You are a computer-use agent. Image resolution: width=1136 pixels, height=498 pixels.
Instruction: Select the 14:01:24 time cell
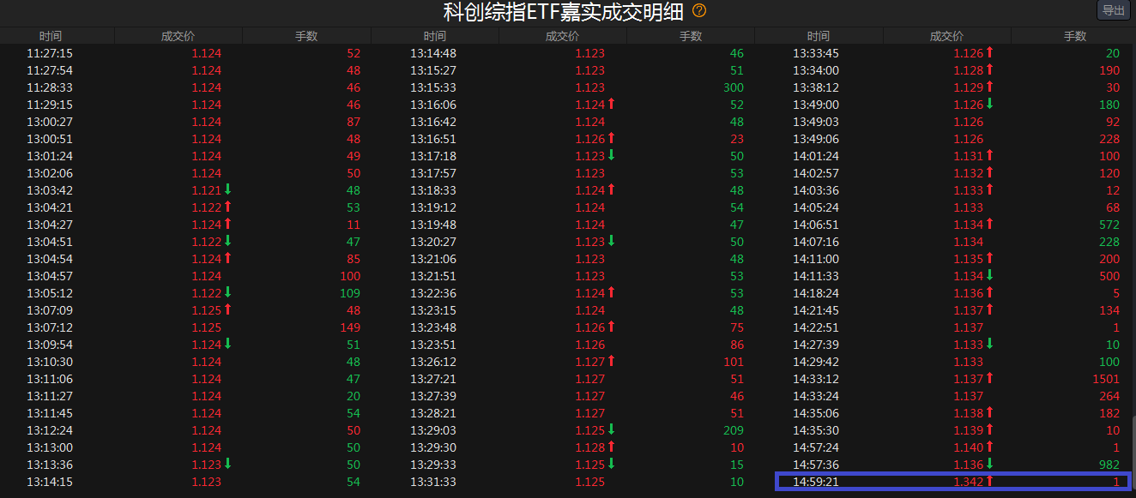coord(816,156)
